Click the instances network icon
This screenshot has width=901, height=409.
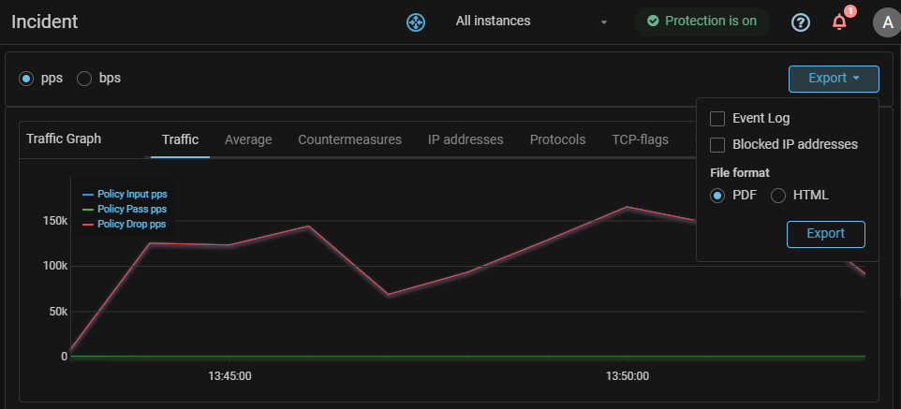(x=416, y=22)
